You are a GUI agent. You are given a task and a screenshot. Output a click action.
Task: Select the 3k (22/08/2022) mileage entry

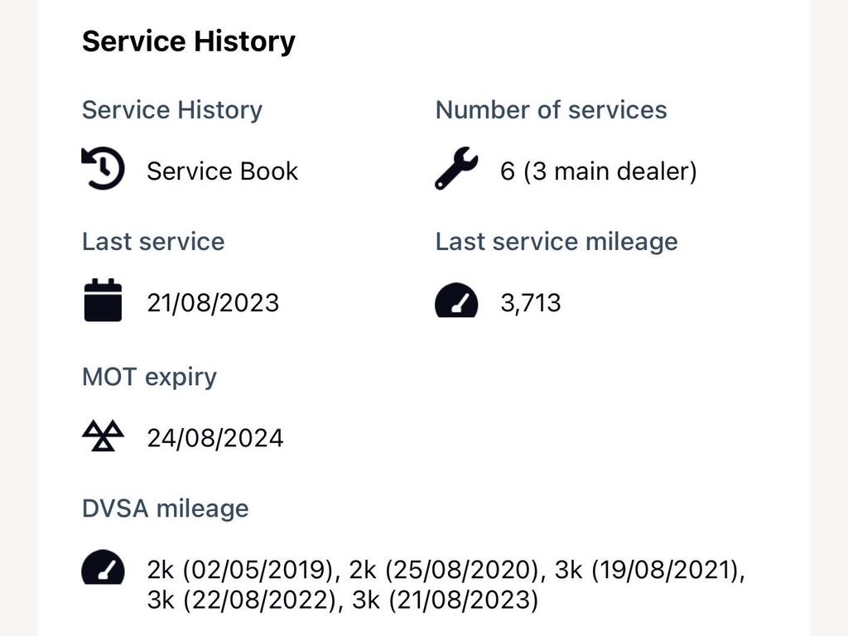coord(242,600)
